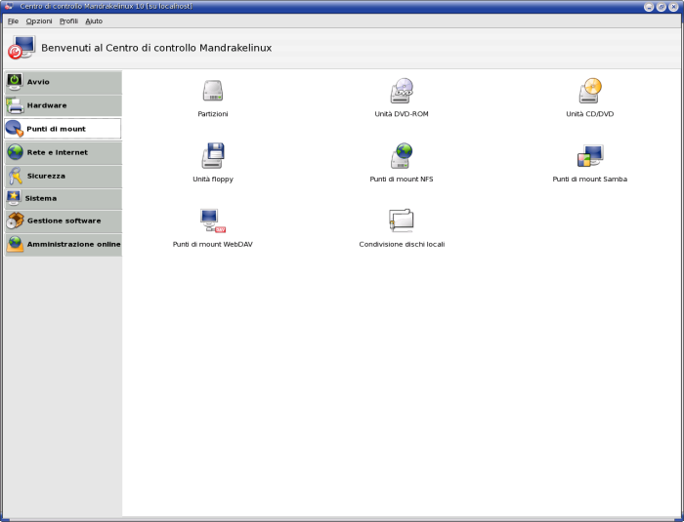684x522 pixels.
Task: Go to the Sicurezza section
Action: coord(63,176)
